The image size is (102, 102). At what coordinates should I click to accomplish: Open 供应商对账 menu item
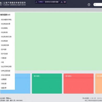4,32
